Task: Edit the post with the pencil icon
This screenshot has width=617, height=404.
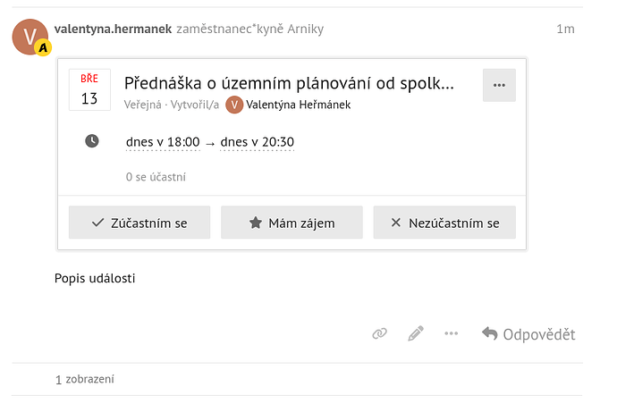Action: click(x=415, y=333)
